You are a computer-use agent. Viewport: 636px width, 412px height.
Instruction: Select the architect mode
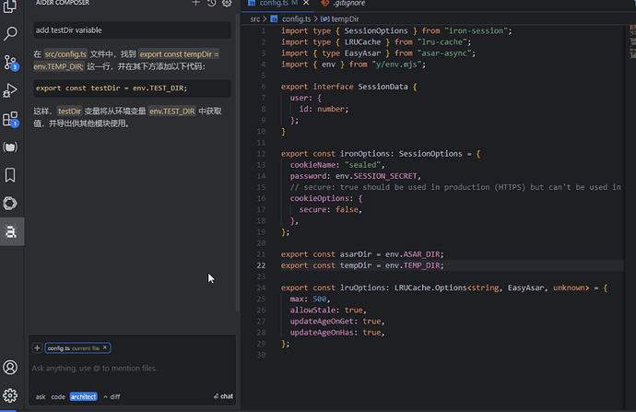[x=83, y=397]
